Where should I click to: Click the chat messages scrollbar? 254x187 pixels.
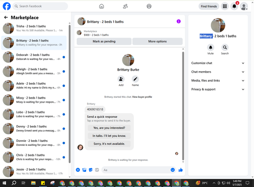pyautogui.click(x=183, y=106)
